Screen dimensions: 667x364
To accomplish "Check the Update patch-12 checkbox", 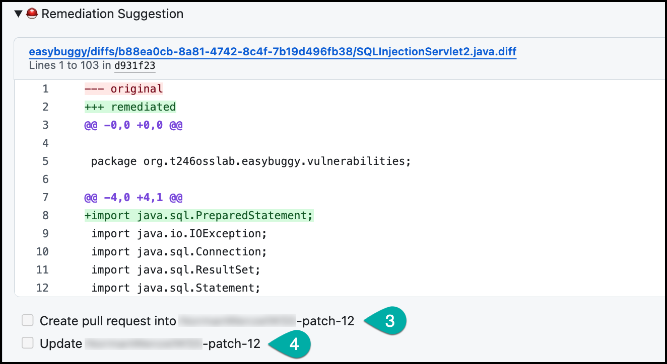I will pos(28,343).
